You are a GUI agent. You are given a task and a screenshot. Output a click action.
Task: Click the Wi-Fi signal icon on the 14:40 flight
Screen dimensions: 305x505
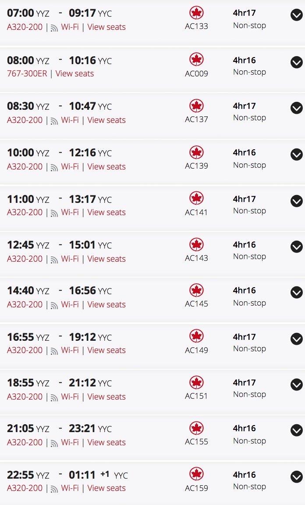54,306
